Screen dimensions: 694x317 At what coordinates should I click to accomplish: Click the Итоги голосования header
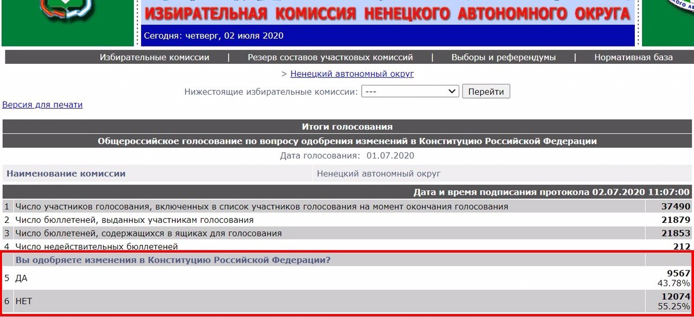point(347,127)
